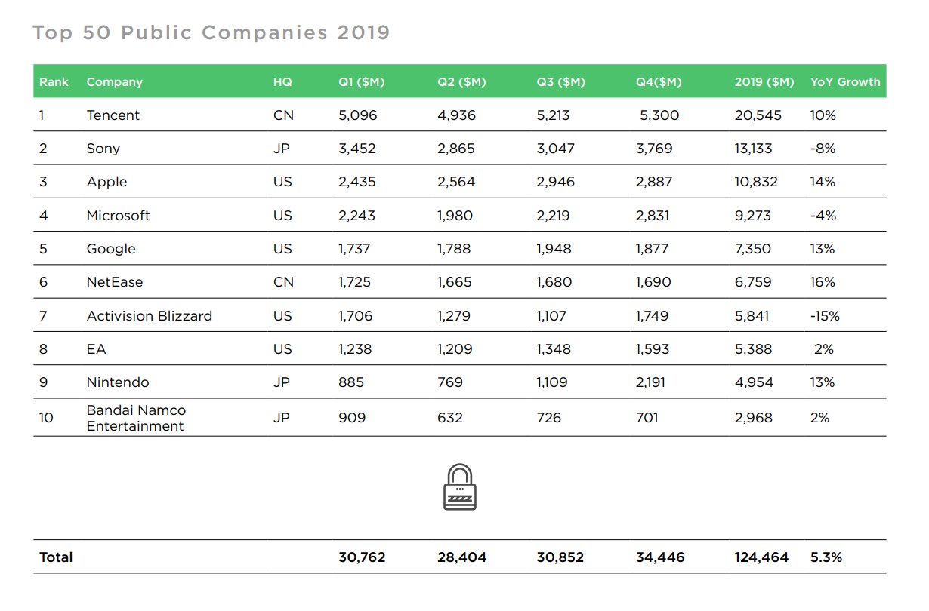Click the Q4 total 34,446
The image size is (929, 611).
[660, 557]
